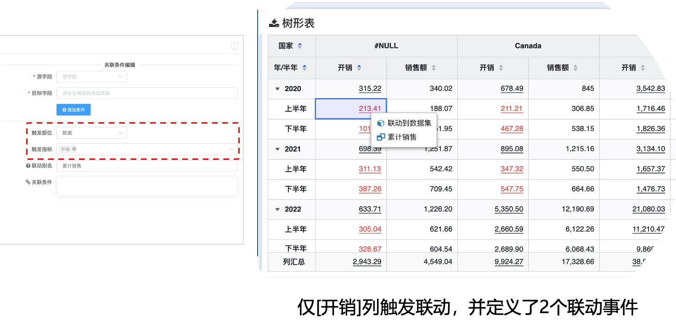676x326 pixels.
Task: Open the 触发部位 dropdown showing 数据
Action: 91,133
